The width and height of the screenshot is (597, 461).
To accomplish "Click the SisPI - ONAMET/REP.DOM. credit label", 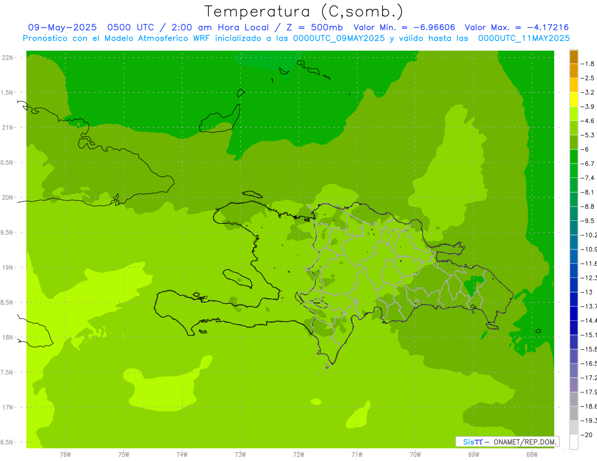I will (507, 442).
